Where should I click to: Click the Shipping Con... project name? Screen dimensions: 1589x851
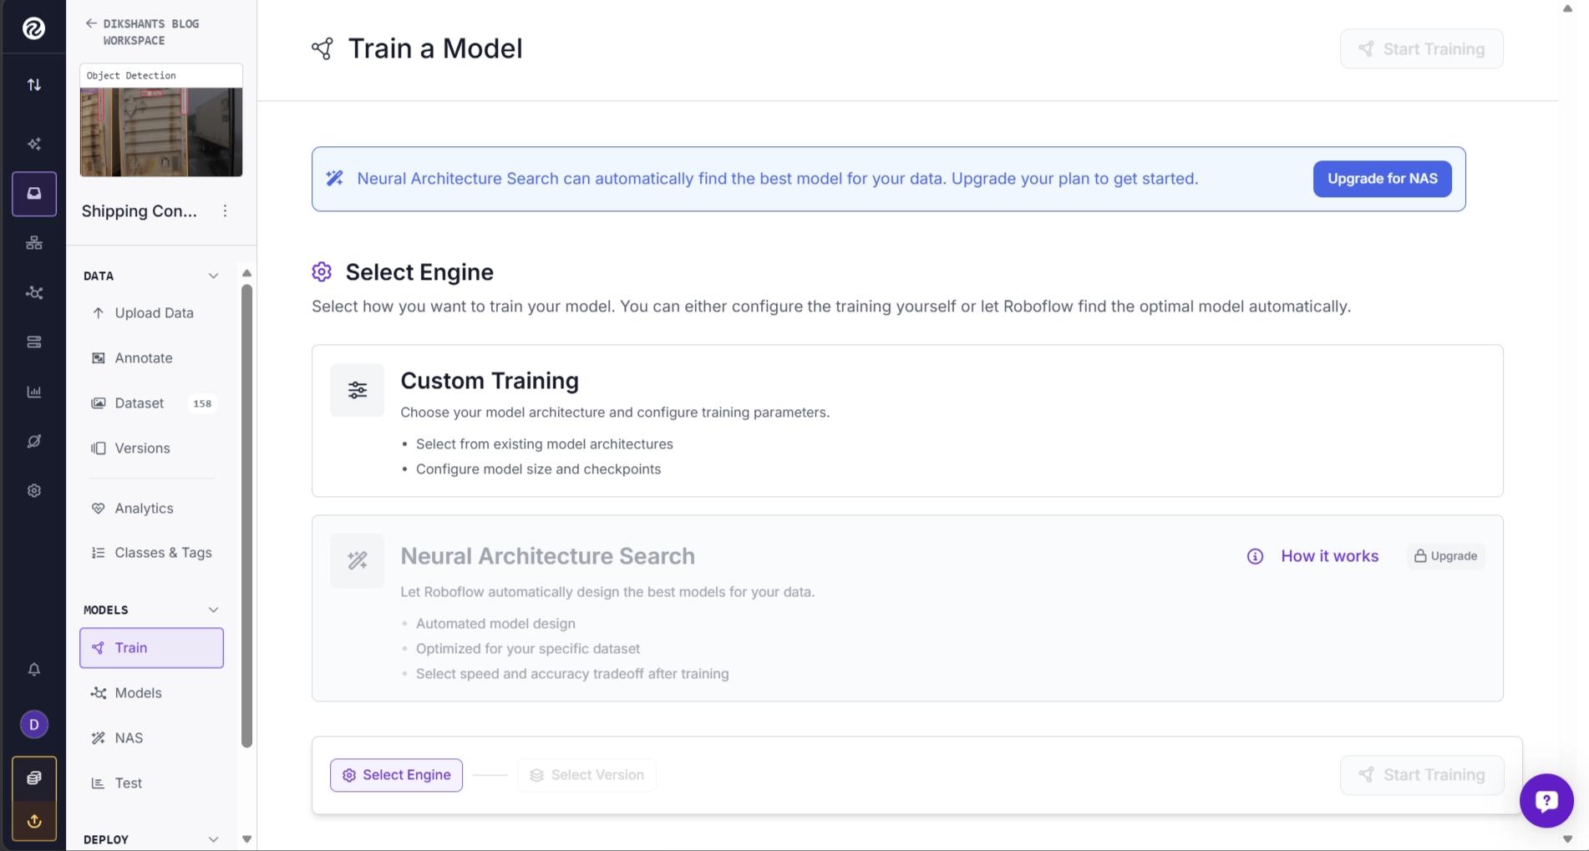(x=140, y=211)
